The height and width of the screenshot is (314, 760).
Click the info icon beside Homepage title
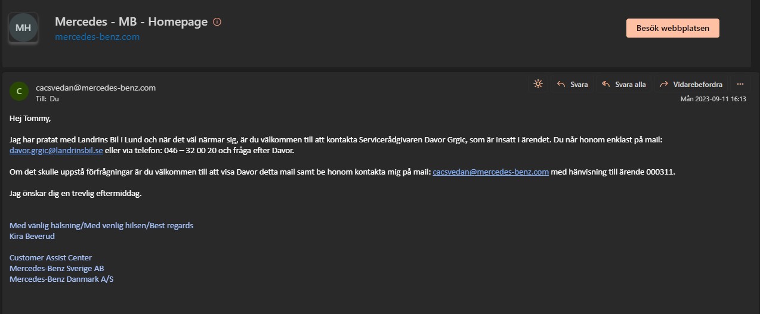(217, 22)
